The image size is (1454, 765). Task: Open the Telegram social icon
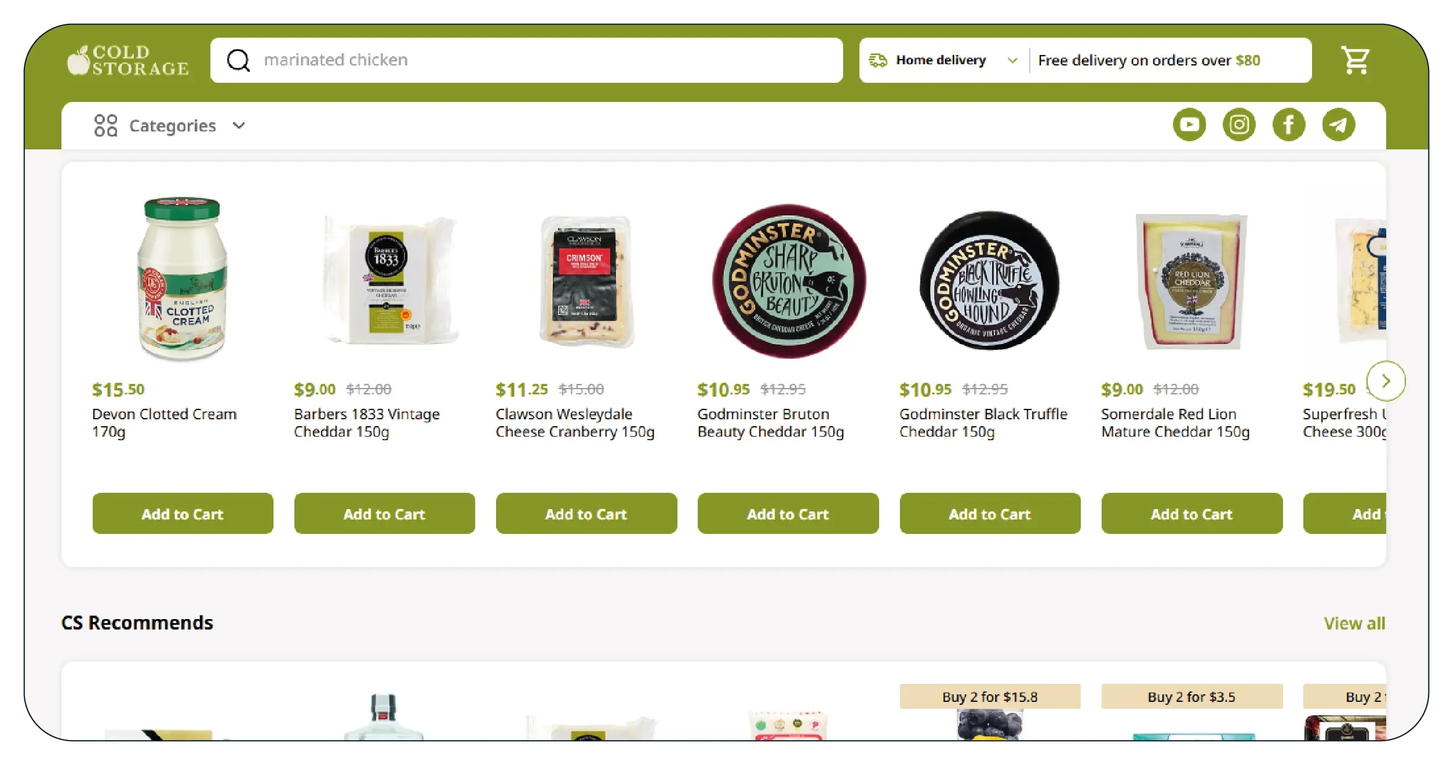pos(1339,125)
